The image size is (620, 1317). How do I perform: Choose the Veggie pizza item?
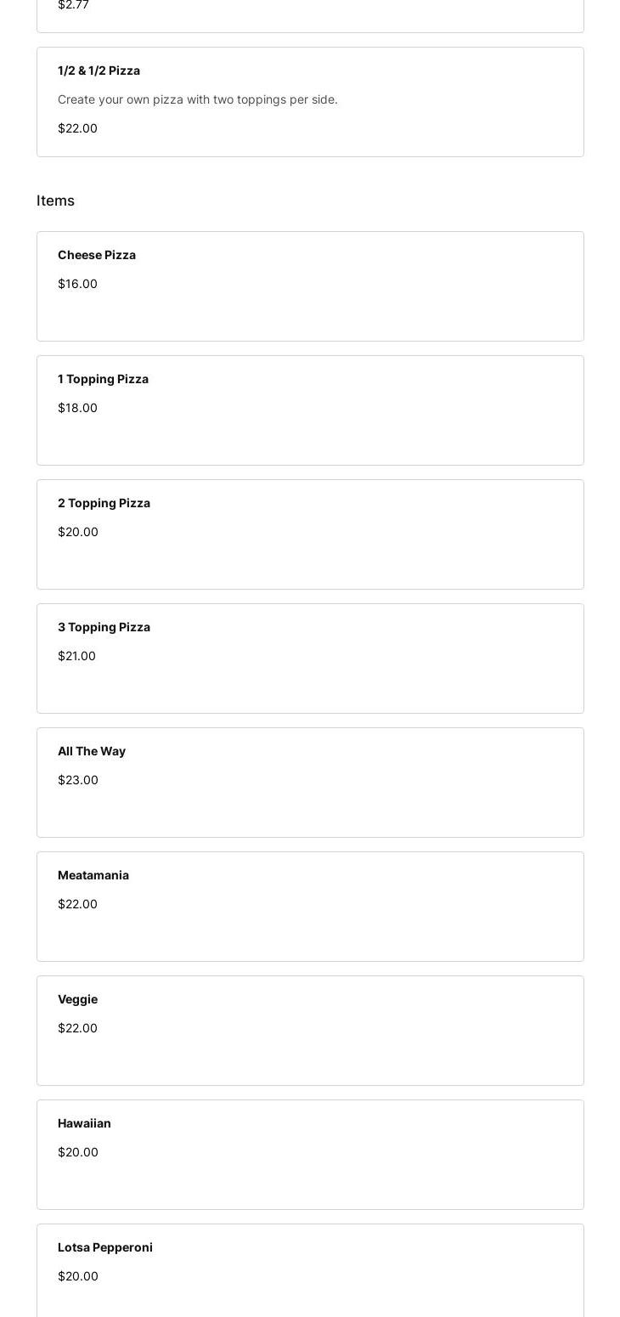click(310, 1031)
